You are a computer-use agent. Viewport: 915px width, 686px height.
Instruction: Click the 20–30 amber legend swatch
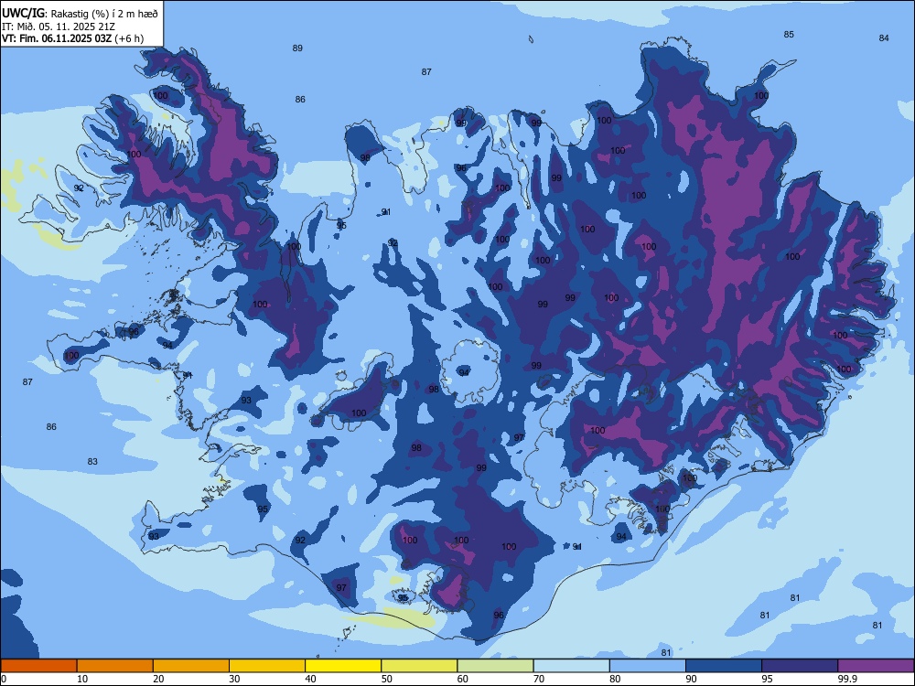point(191,666)
